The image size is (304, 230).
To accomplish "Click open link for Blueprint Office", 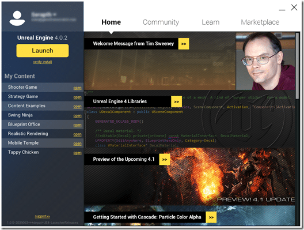I will tap(77, 125).
